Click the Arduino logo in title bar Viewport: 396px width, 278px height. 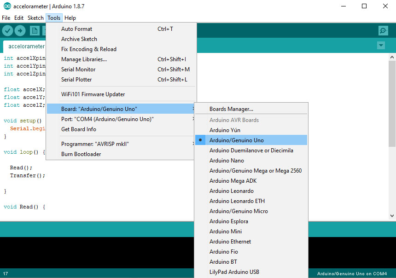tap(6, 6)
